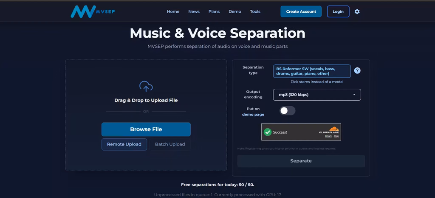Click the Music & Voice Separation heading
435x198 pixels.
(x=217, y=33)
